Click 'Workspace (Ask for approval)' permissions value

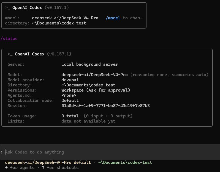coord(96,90)
